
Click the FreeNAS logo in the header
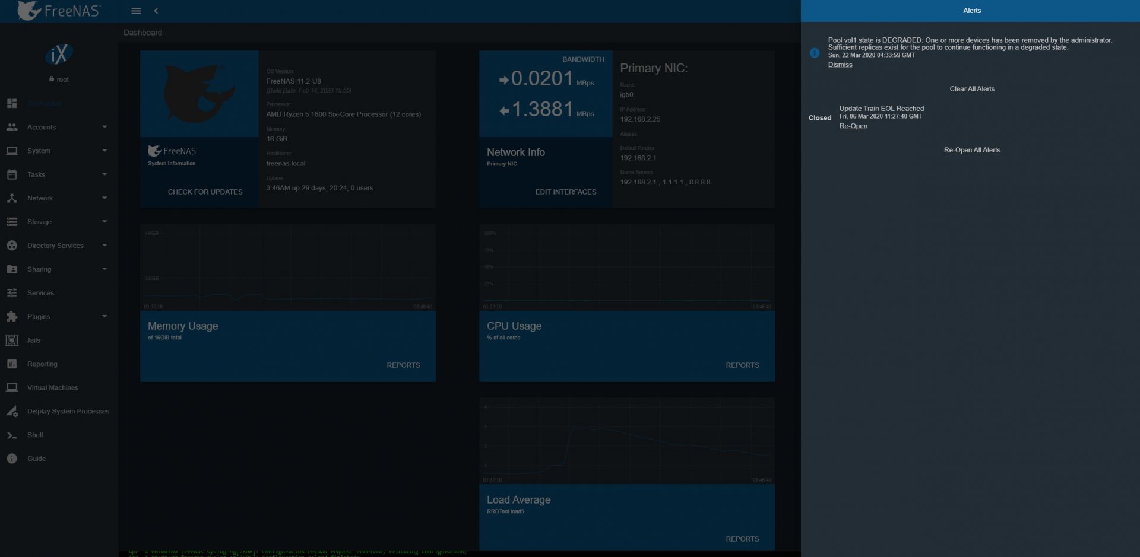tap(59, 11)
